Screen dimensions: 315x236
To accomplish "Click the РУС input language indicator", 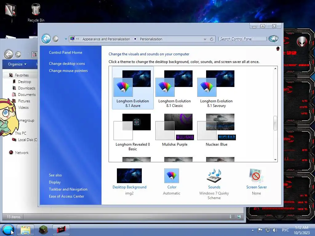I will tap(285, 230).
